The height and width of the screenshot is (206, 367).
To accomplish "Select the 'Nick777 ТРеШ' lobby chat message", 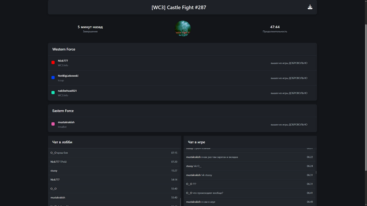I will 59,162.
